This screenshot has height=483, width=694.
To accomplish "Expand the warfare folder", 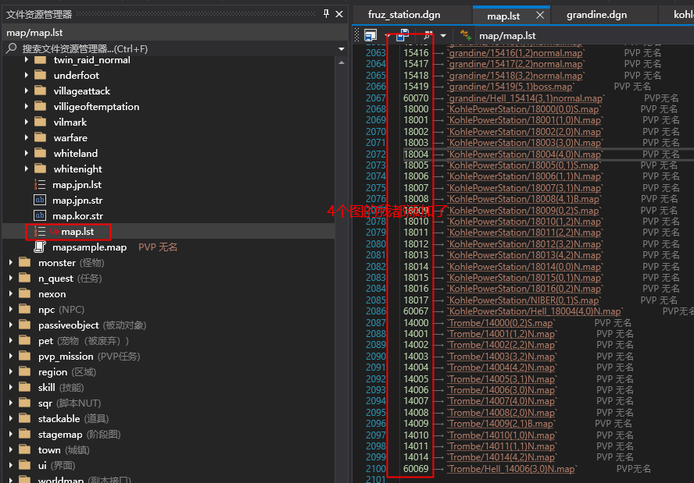I will 26,138.
